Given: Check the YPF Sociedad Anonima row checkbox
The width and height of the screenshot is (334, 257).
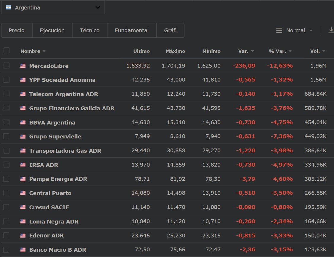Looking at the screenshot, I should [7, 79].
